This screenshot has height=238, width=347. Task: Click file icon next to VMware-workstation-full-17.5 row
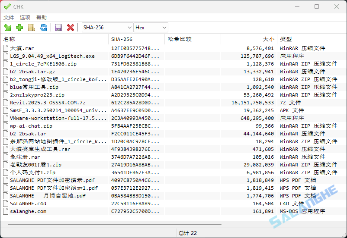click(x=6, y=118)
